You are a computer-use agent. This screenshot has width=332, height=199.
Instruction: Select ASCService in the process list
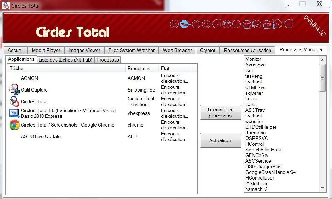tap(258, 161)
